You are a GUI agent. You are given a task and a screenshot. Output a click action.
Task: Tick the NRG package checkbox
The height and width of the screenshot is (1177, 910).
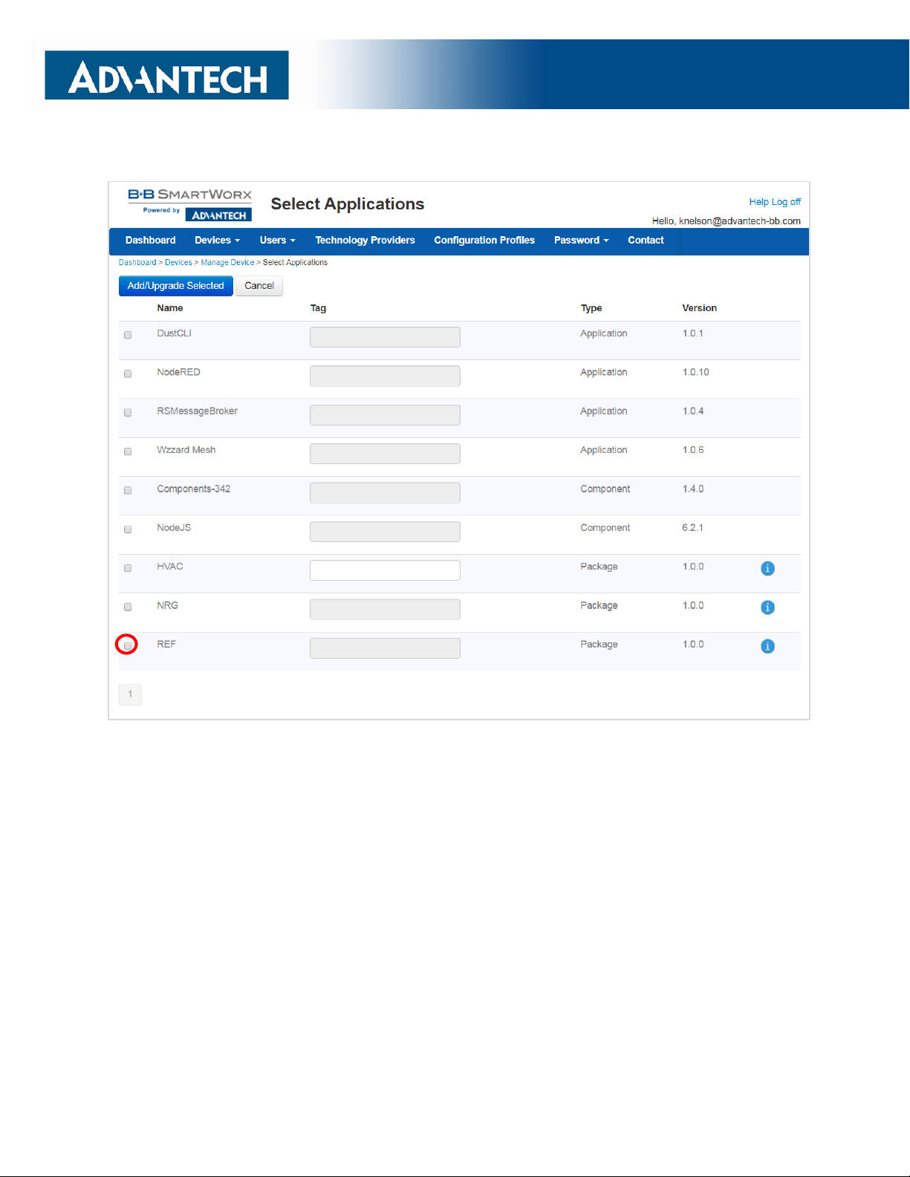[128, 607]
